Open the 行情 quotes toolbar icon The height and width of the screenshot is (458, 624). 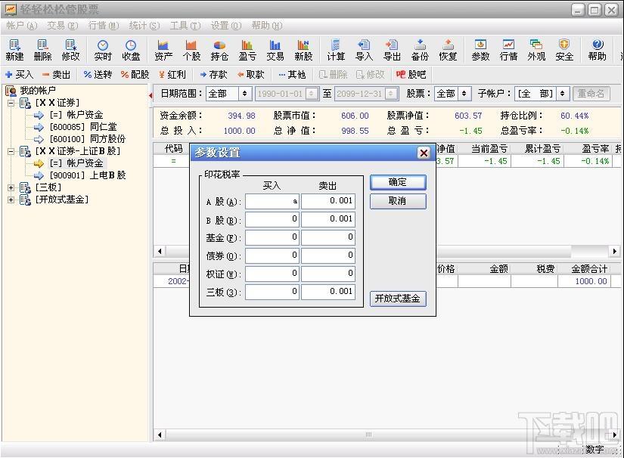coord(508,50)
